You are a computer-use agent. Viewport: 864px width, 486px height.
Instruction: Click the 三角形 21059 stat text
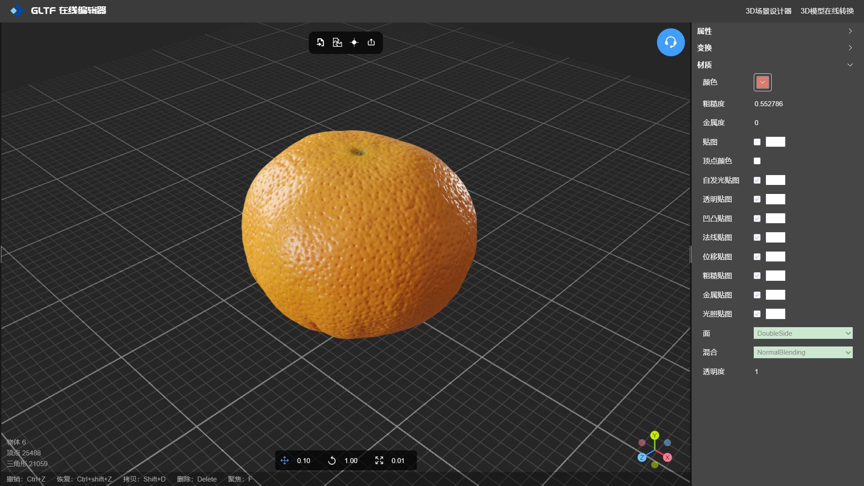27,463
